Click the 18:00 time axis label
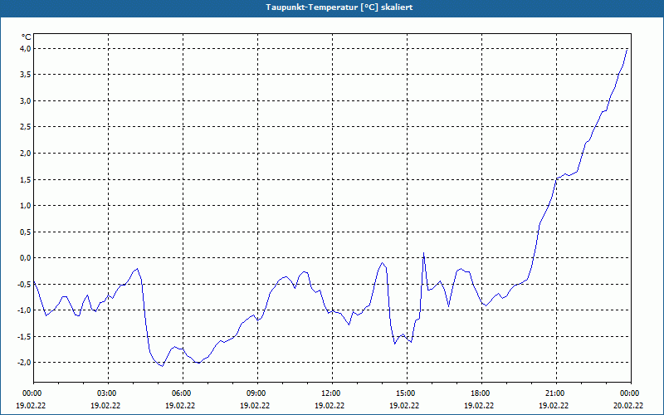Screen dimensions: 664x415 coord(481,393)
